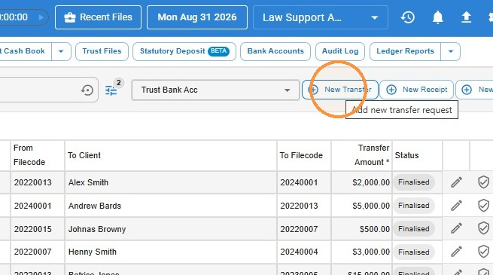Go to the Bank Accounts tab
This screenshot has width=493, height=275.
275,51
